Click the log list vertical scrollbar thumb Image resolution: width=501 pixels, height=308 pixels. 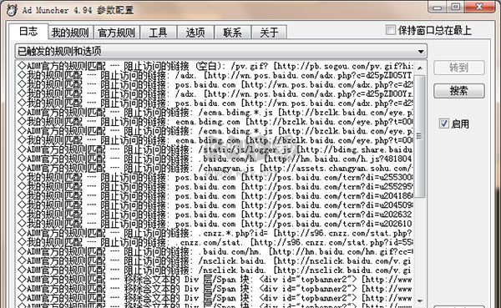coord(420,136)
